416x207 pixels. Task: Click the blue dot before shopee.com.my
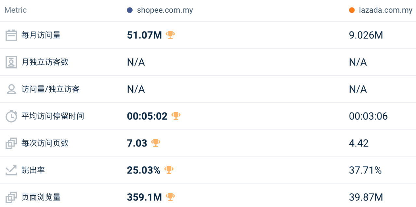(x=130, y=10)
